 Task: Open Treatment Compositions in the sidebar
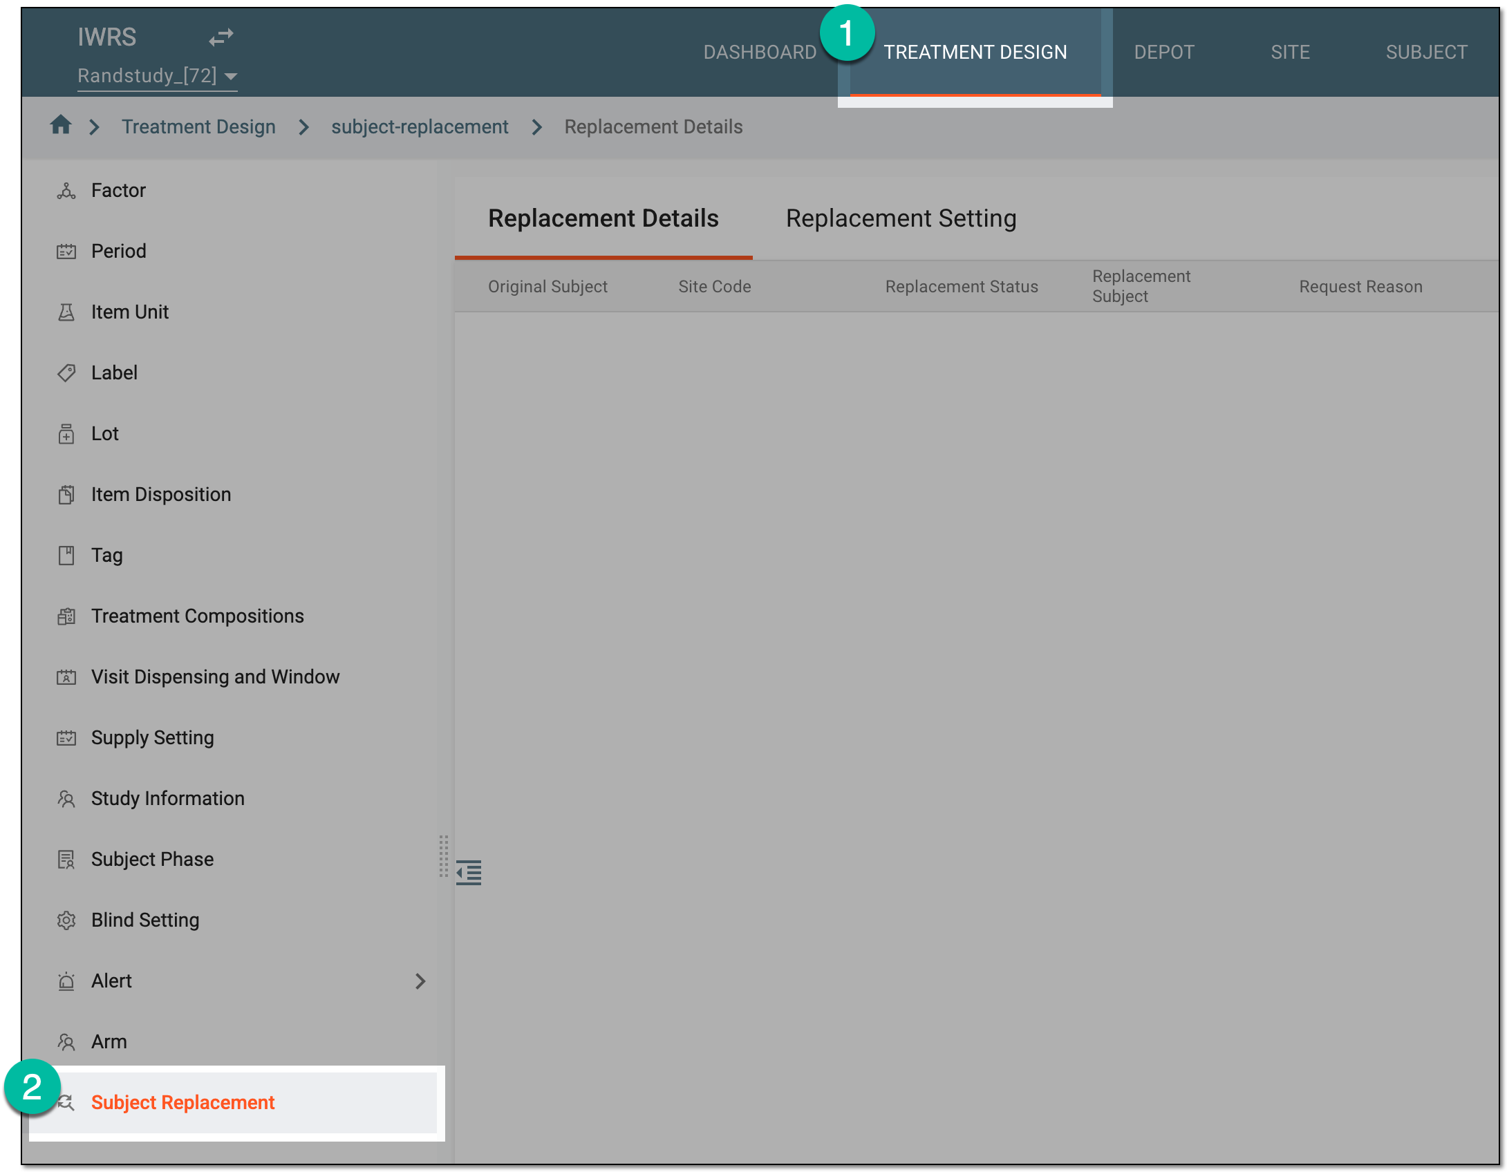pos(197,616)
